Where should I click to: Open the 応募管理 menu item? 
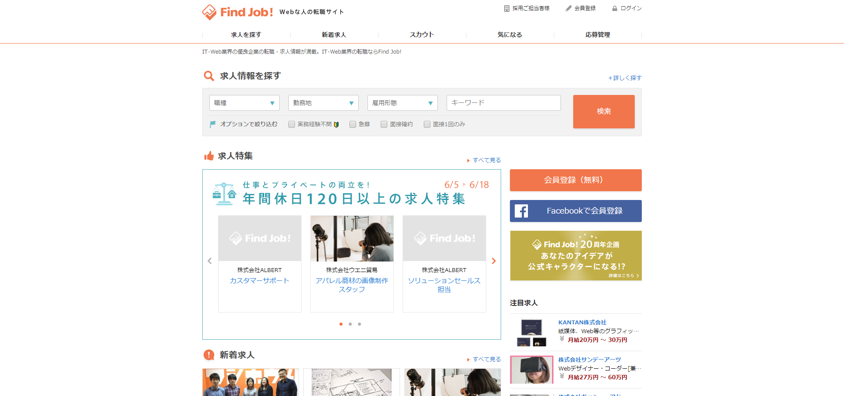click(x=597, y=34)
